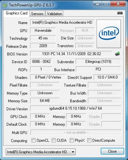Click the GPU-Z title bar app icon
128x160 pixels.
coord(5,5)
